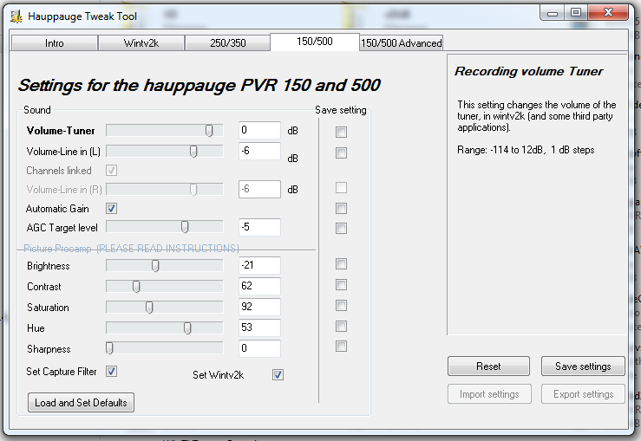
Task: Click the Volume-Tuner dB value field
Action: tap(259, 130)
